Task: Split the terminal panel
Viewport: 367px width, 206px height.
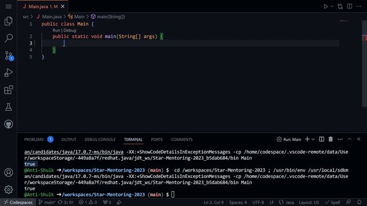Action: (x=322, y=139)
